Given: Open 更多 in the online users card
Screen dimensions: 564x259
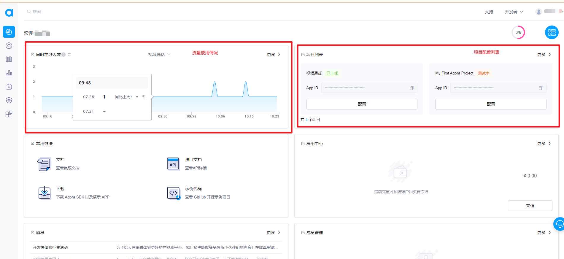Looking at the screenshot, I should pyautogui.click(x=274, y=55).
